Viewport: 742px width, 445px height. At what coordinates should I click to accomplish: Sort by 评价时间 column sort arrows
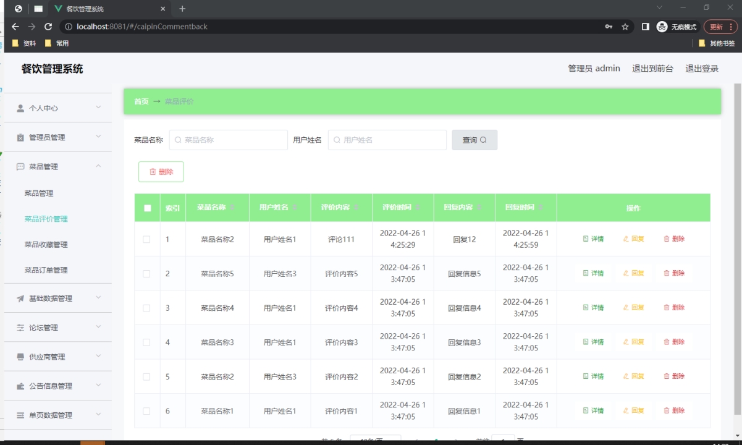tap(418, 208)
